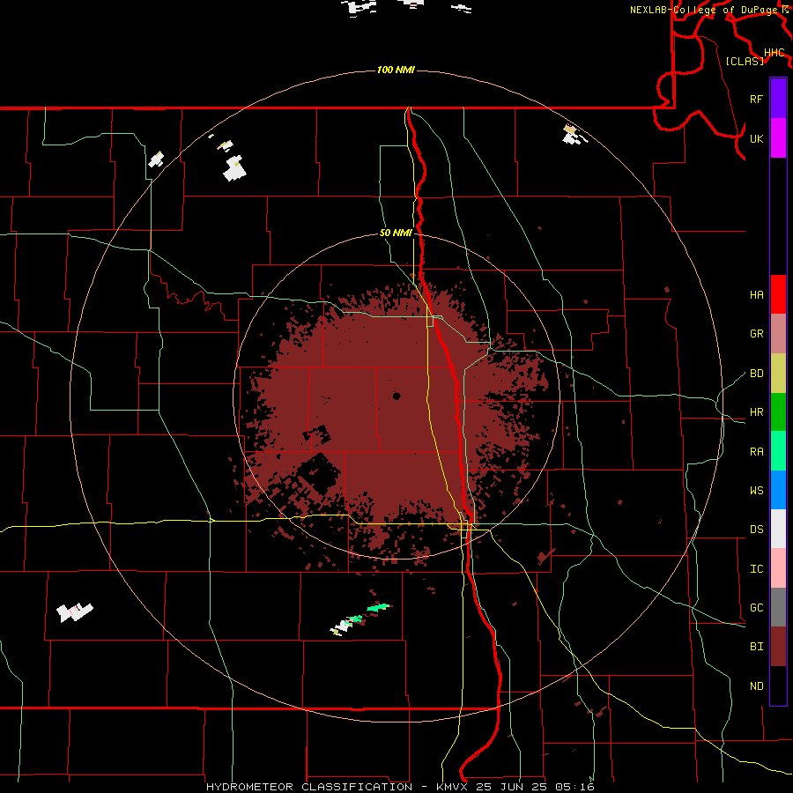
Task: Click the ND black legend swatch
Action: click(x=778, y=686)
